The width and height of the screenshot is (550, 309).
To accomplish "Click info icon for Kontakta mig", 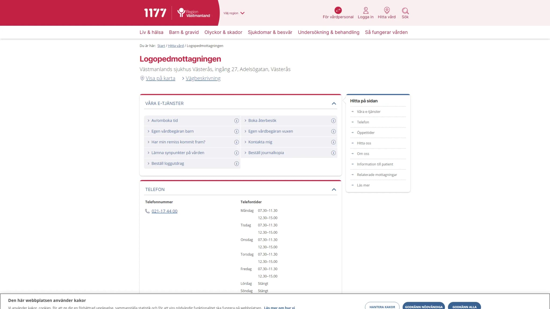I will pos(333,142).
